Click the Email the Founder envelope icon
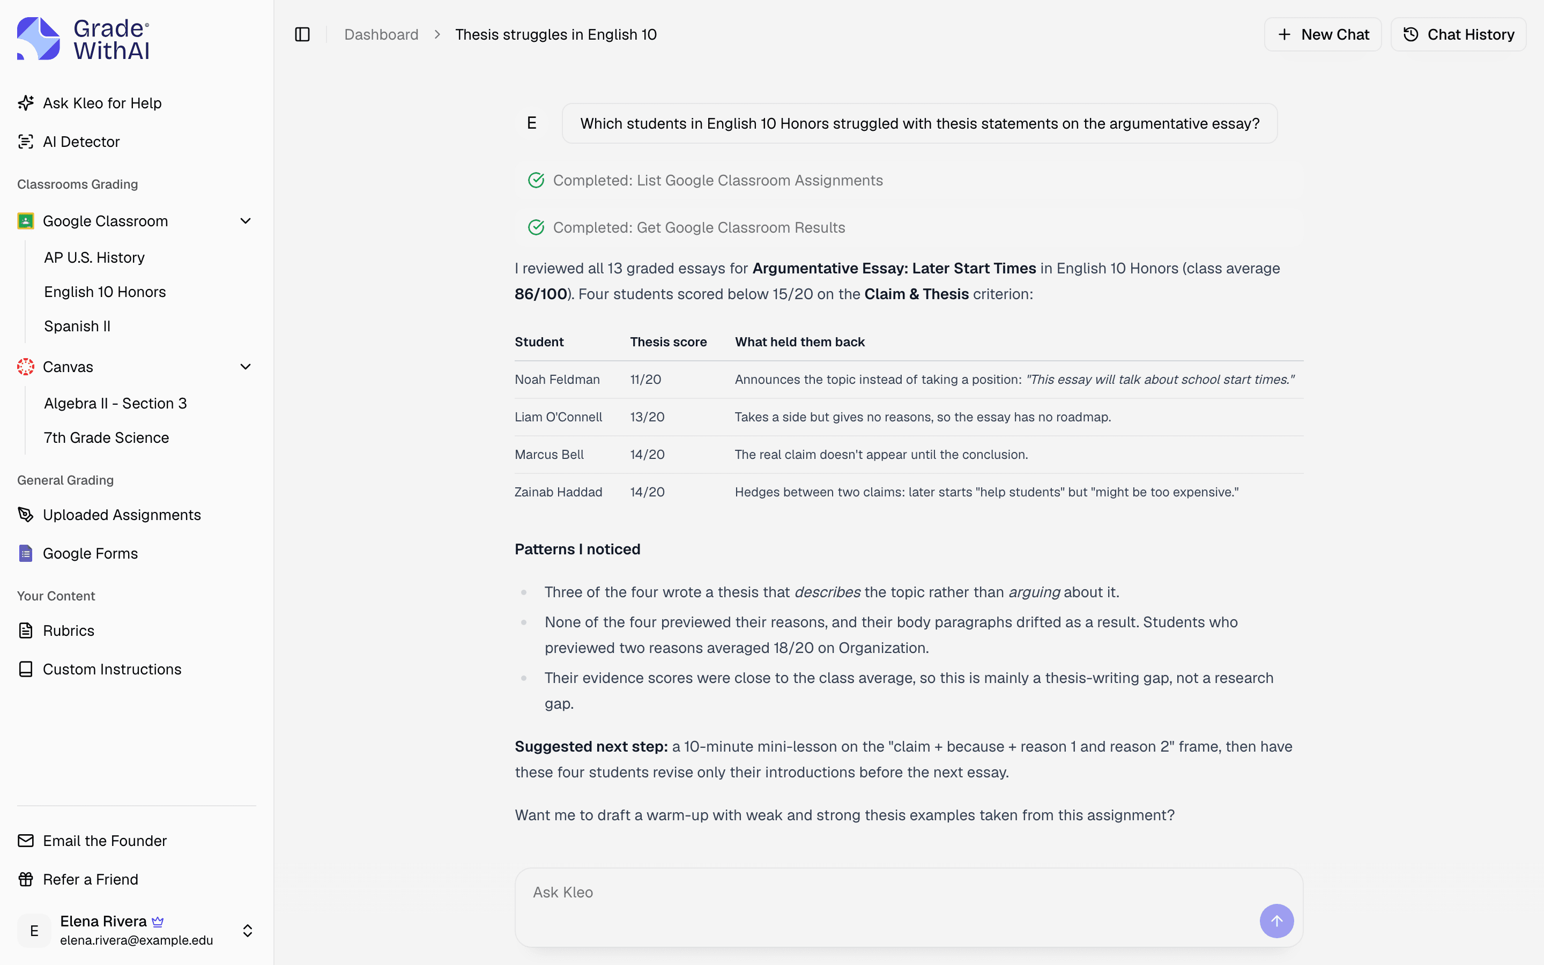The height and width of the screenshot is (965, 1544). [26, 841]
